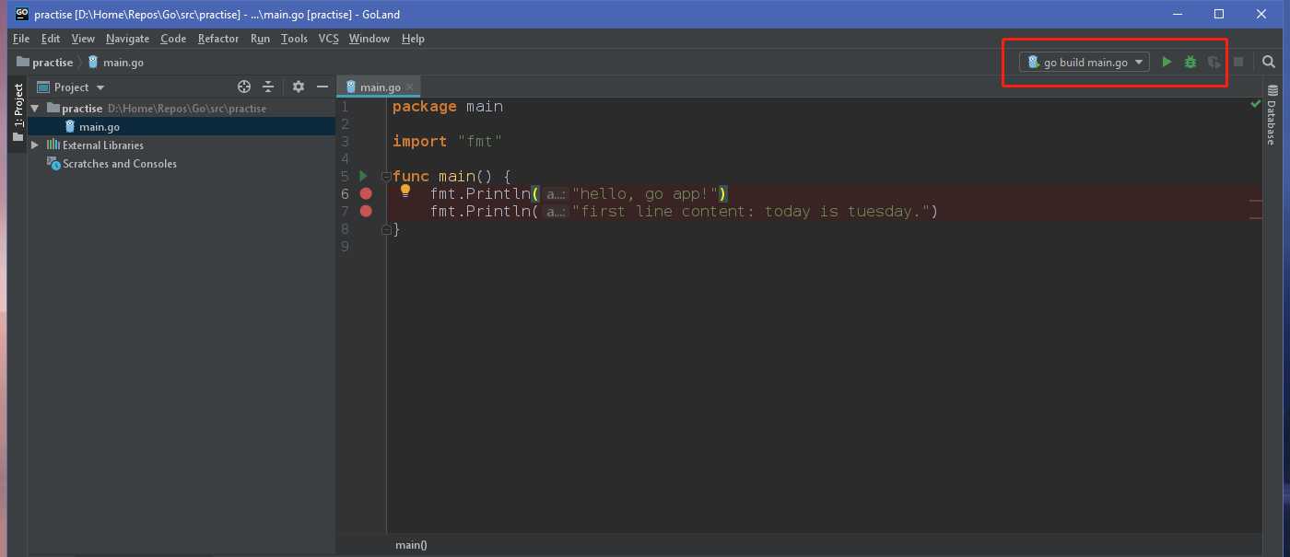
Task: Click the "first line content" string literal
Action: coord(751,212)
